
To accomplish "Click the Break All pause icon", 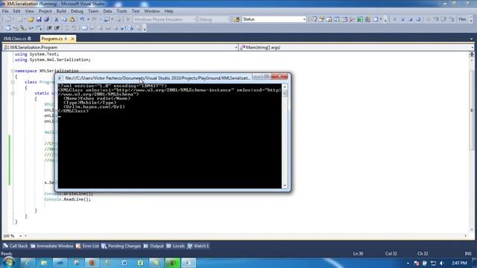I will tap(402, 19).
